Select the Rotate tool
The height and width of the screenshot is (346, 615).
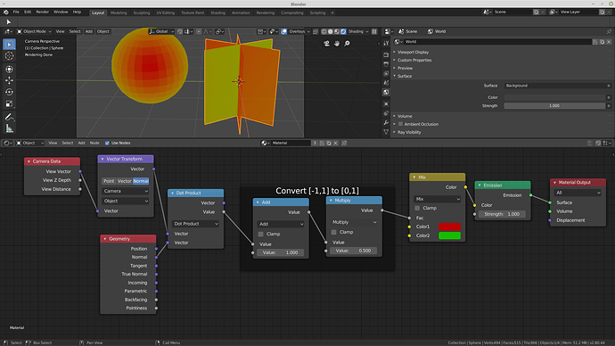click(x=9, y=92)
